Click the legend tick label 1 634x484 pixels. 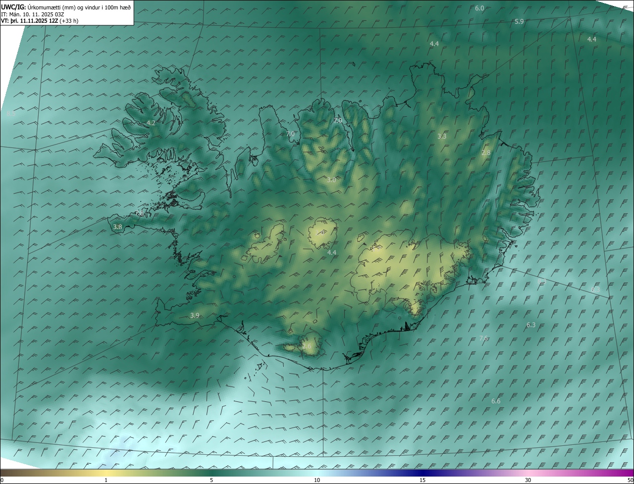tap(106, 480)
